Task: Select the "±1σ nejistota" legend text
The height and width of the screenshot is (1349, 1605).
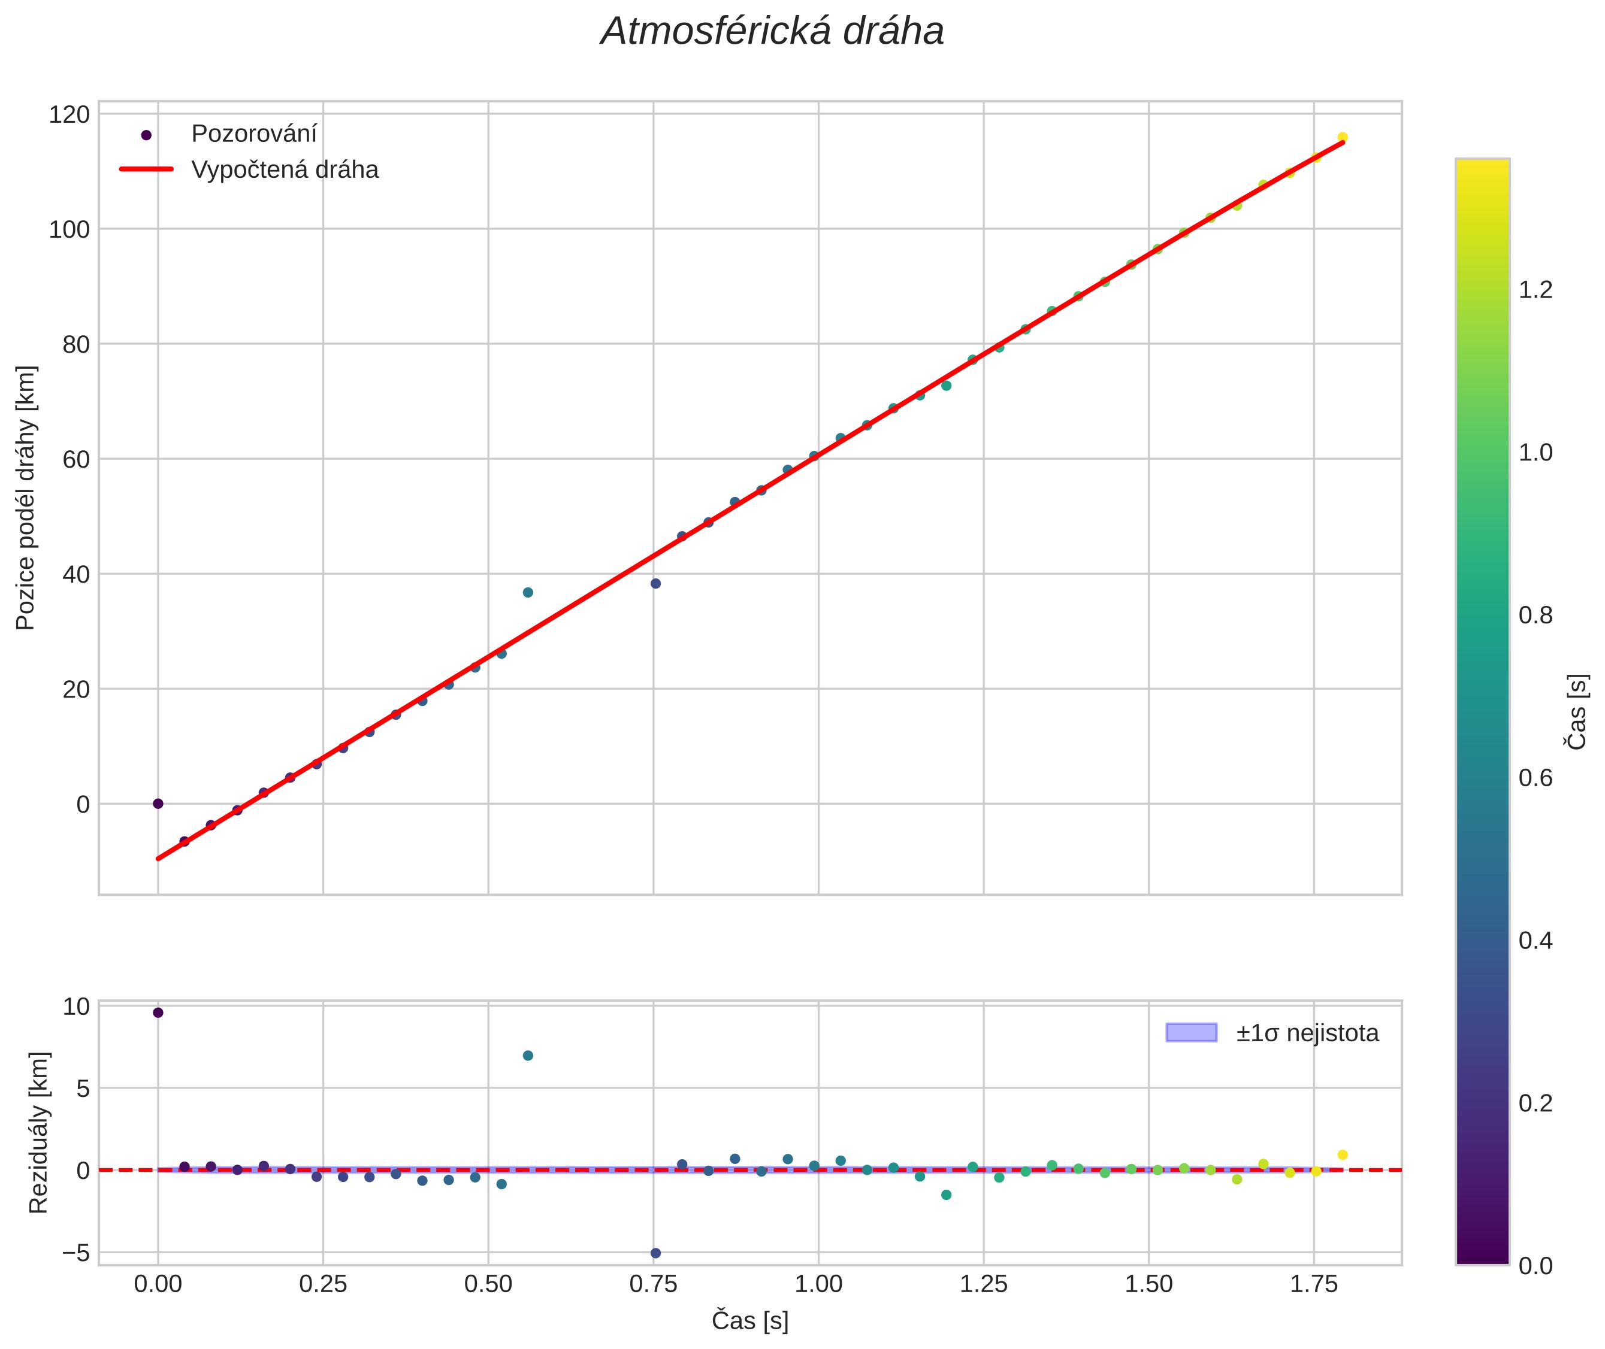Action: (x=1307, y=1033)
